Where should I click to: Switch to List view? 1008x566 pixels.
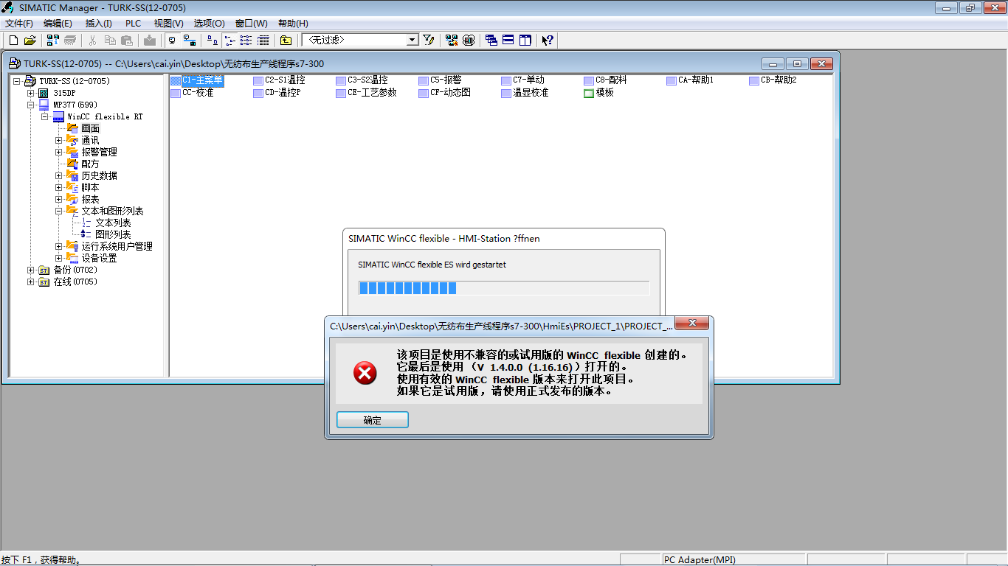pyautogui.click(x=246, y=40)
